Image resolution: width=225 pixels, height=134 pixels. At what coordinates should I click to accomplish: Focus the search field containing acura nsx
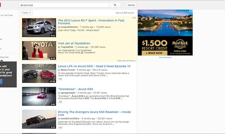click(64, 5)
